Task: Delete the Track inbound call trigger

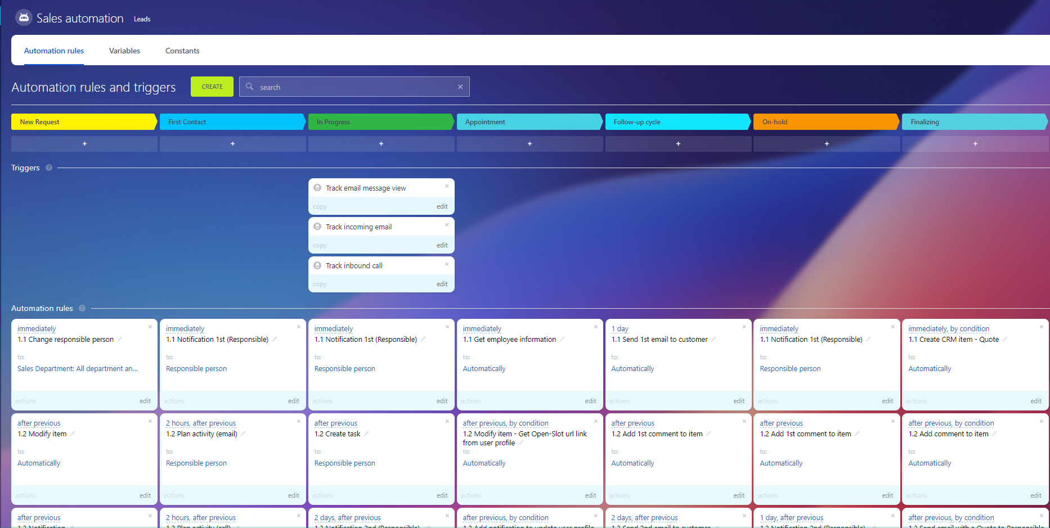Action: 447,264
